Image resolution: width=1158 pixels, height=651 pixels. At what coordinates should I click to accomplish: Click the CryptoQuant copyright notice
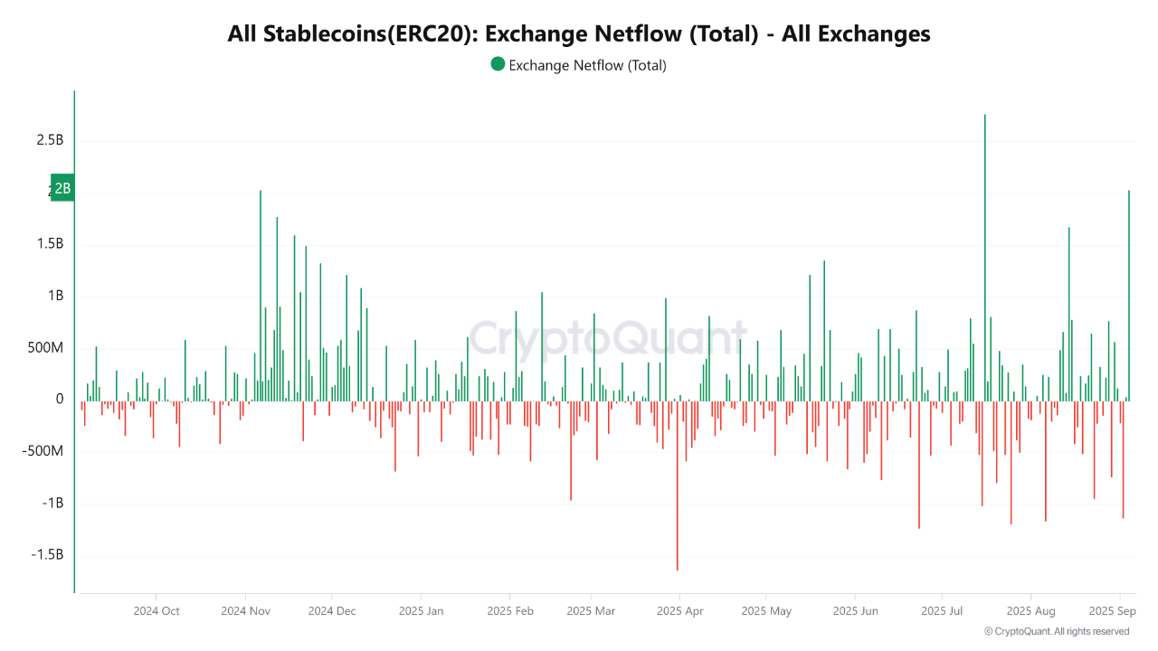(1056, 631)
